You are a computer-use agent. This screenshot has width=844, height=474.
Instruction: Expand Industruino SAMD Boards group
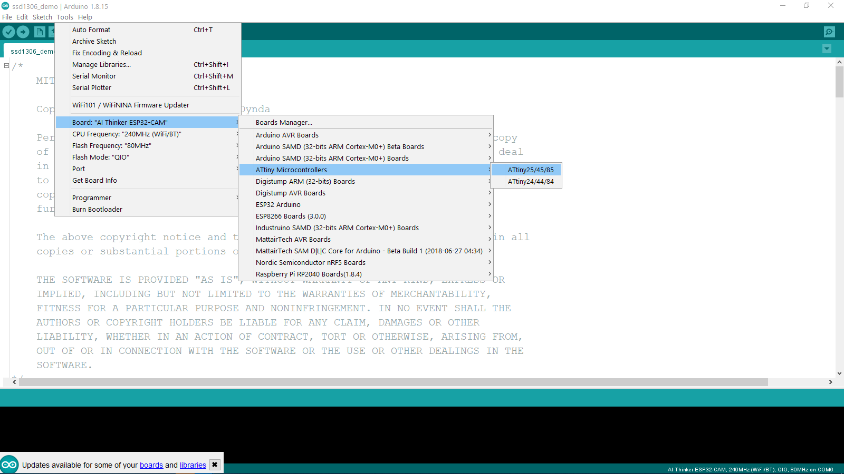(x=366, y=228)
